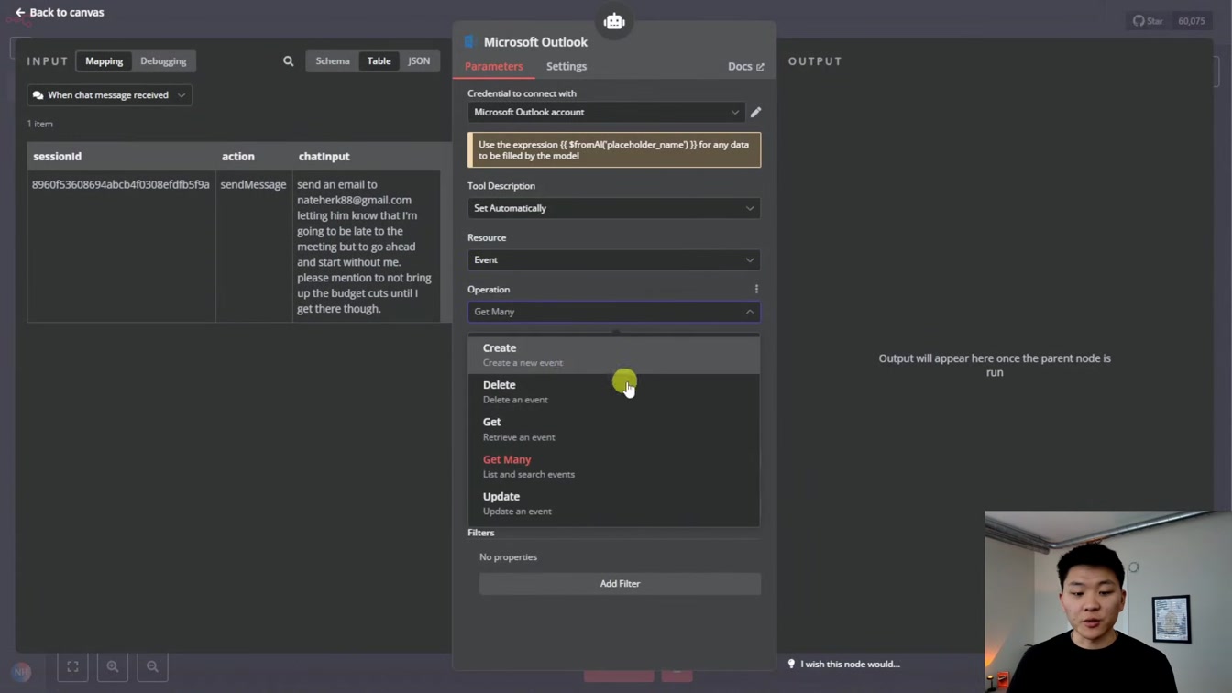The image size is (1232, 693).
Task: Choose Create operation option
Action: (613, 355)
